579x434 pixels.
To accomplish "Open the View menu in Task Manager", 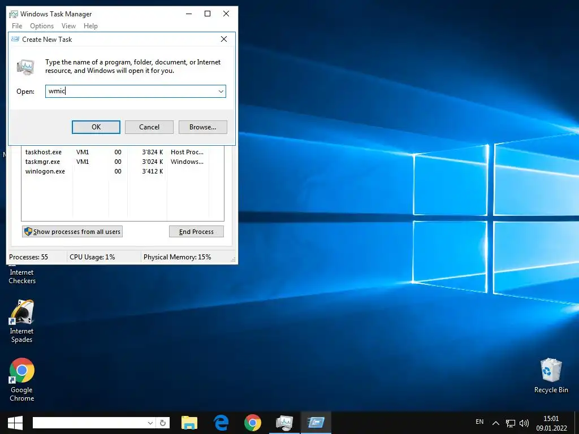I will point(68,26).
